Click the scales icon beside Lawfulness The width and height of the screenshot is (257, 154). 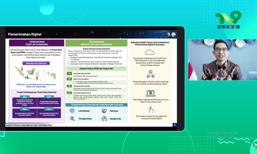(x=72, y=111)
